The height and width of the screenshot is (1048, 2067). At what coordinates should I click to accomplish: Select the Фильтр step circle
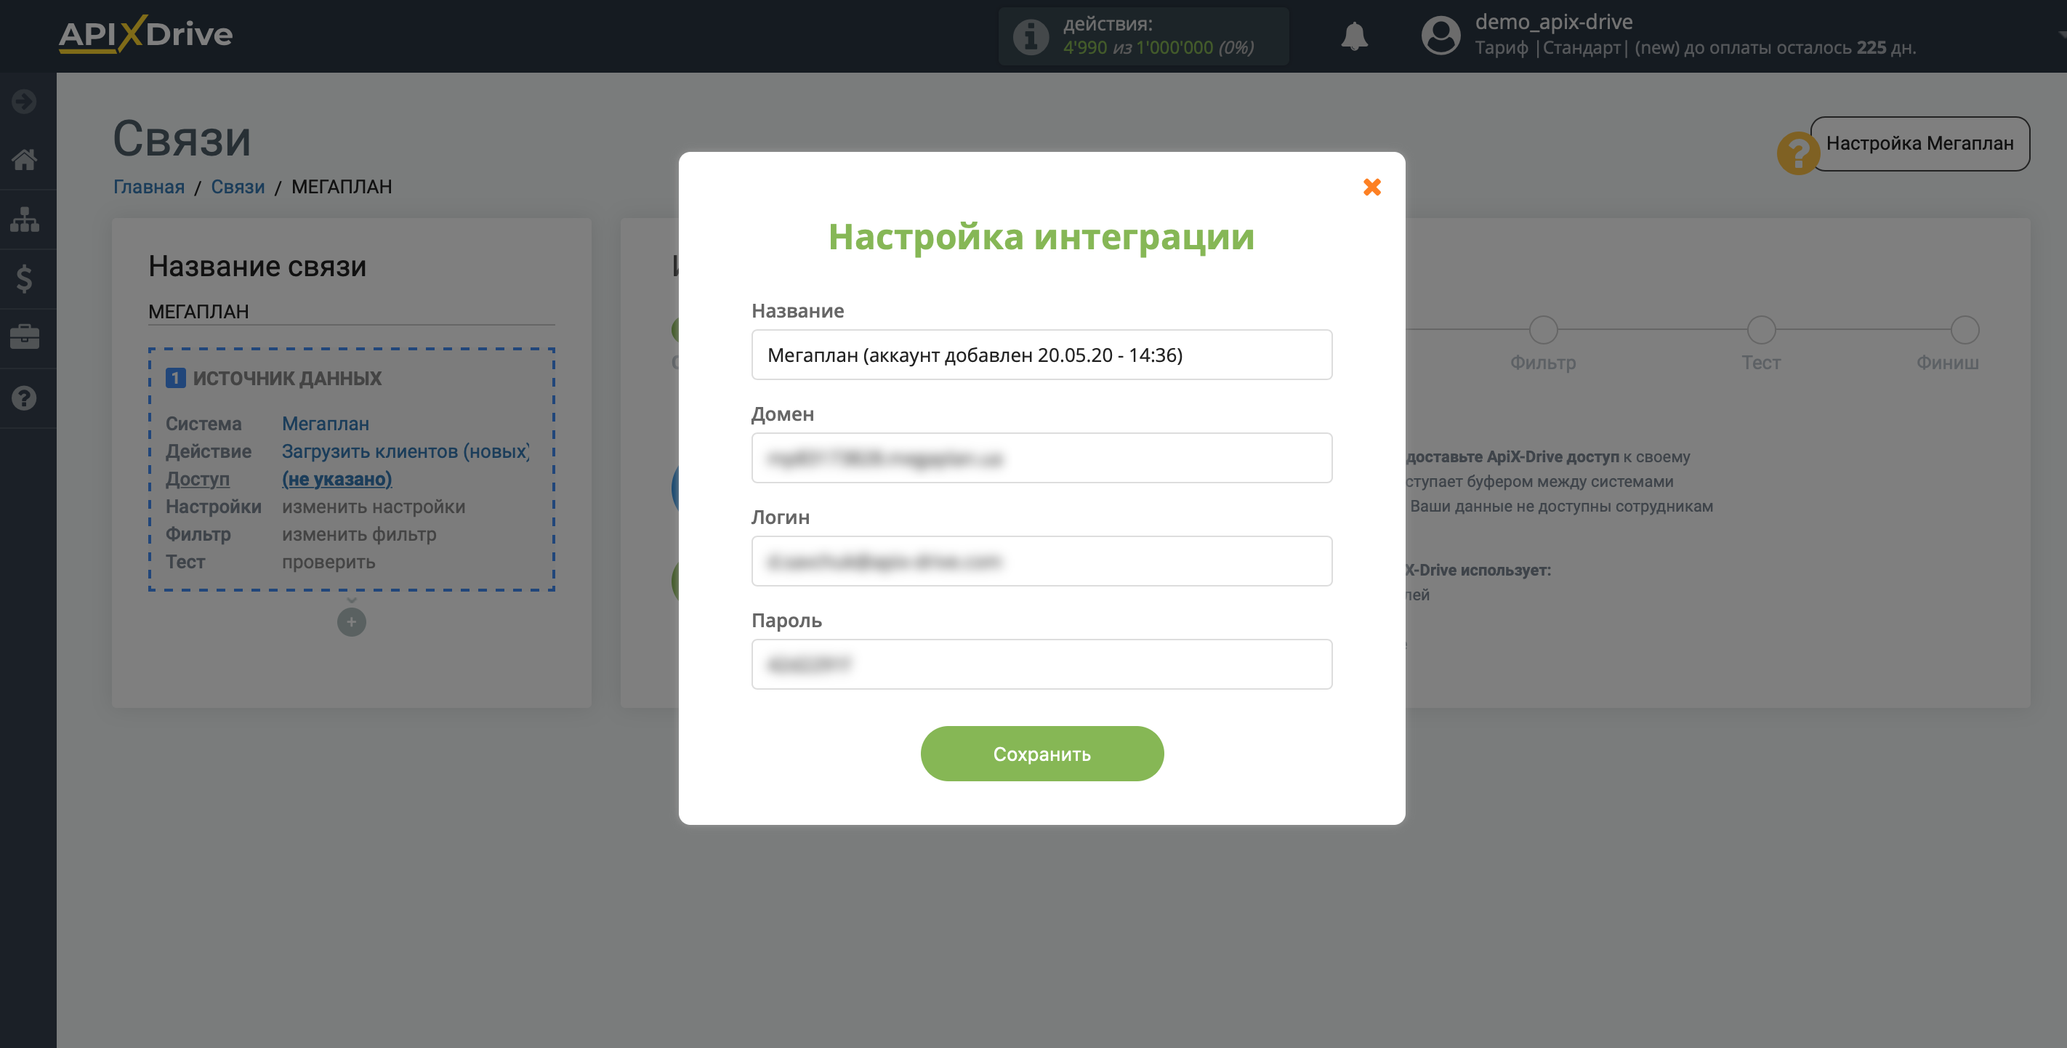click(1542, 330)
